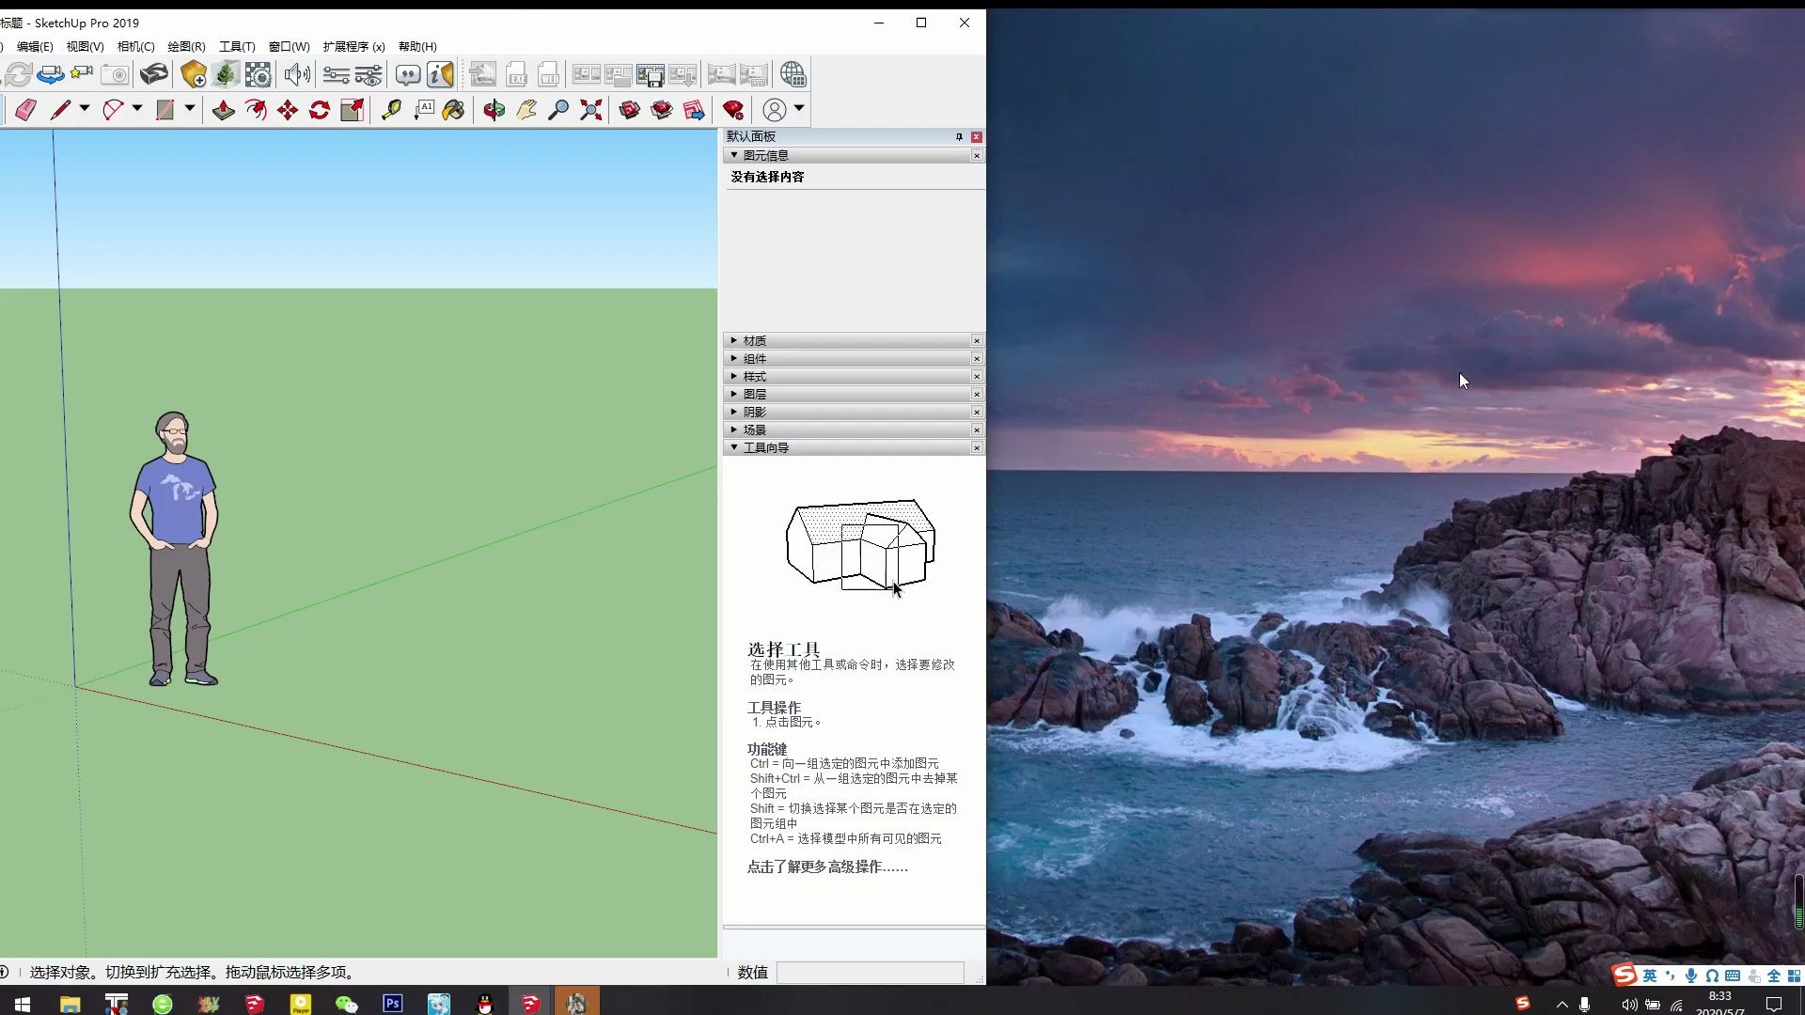Image resolution: width=1805 pixels, height=1015 pixels.
Task: Click the 点击了解更多高级操作 link
Action: (x=825, y=867)
